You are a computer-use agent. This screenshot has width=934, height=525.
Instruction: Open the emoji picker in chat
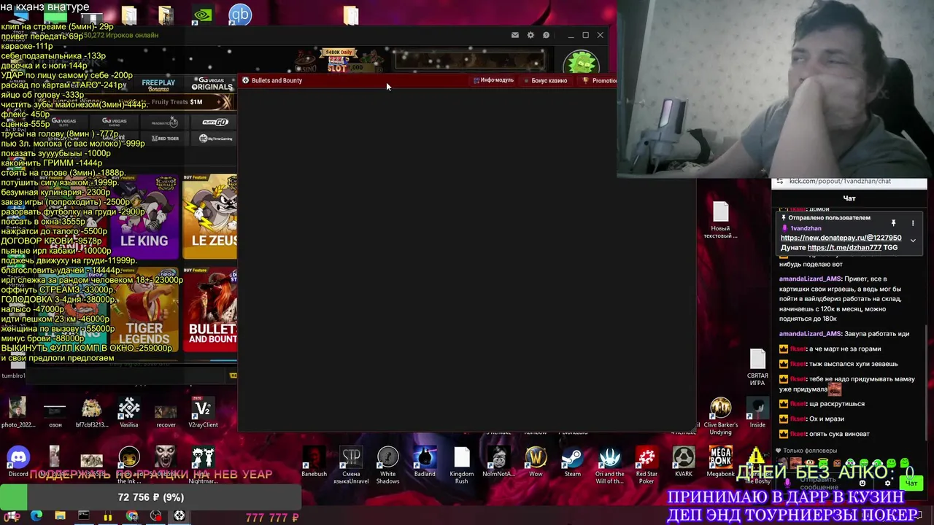(862, 483)
